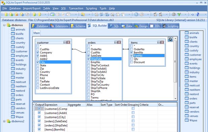Viewport: 208px width, 132px height.
Task: Click the canvas scrollbar up arrow
Action: [175, 39]
